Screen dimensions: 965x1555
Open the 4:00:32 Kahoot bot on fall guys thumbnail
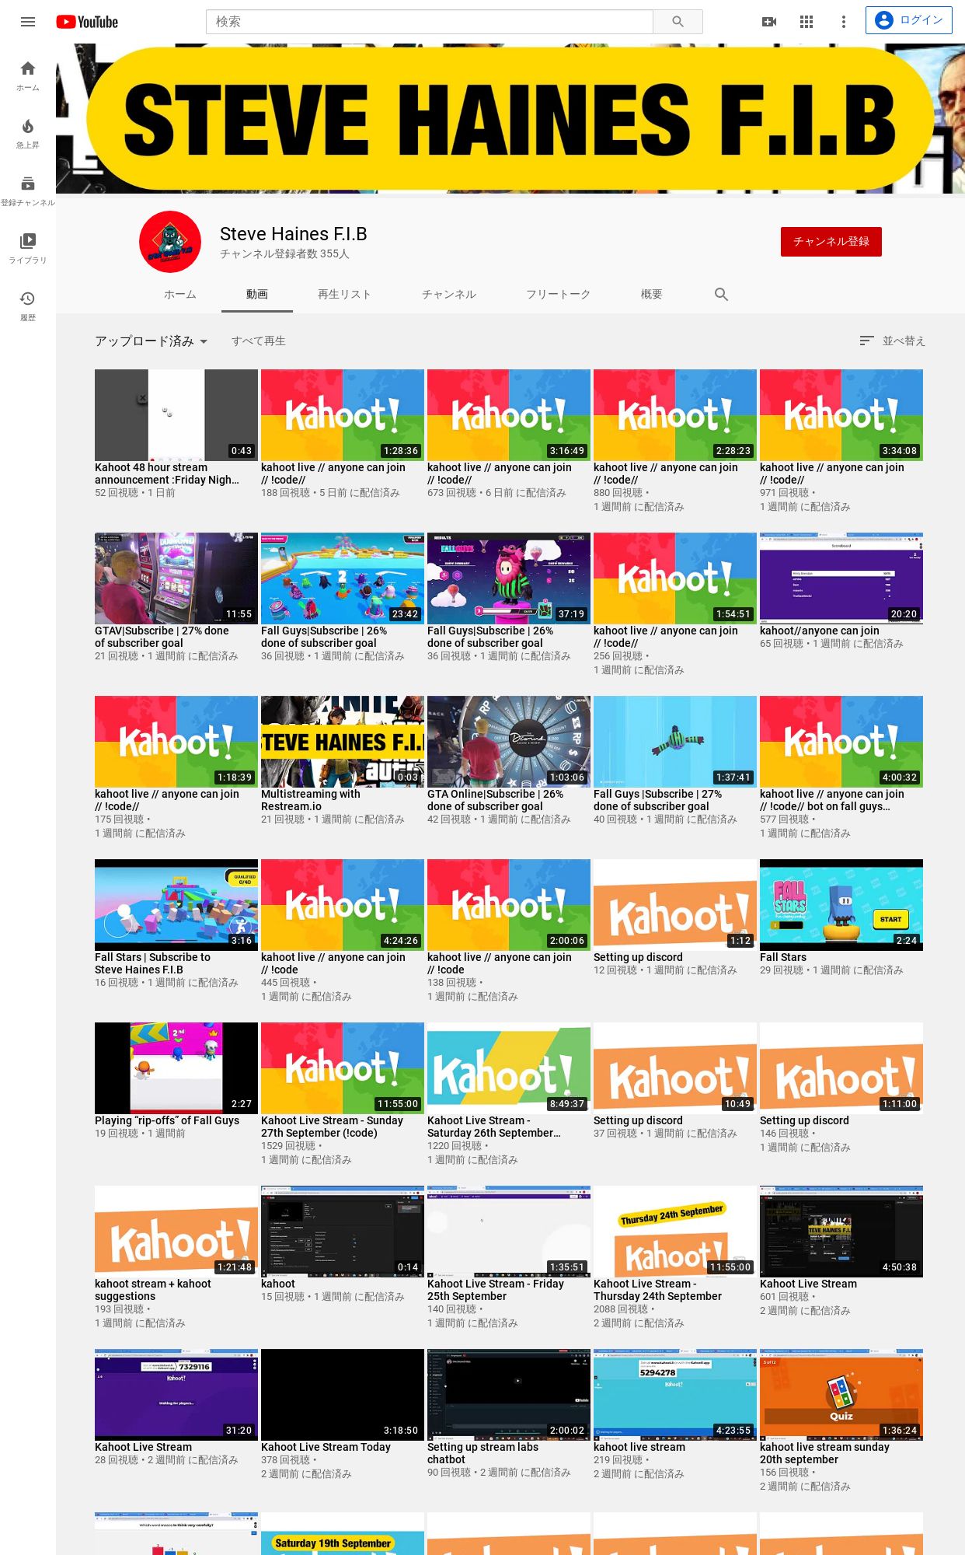click(x=841, y=742)
